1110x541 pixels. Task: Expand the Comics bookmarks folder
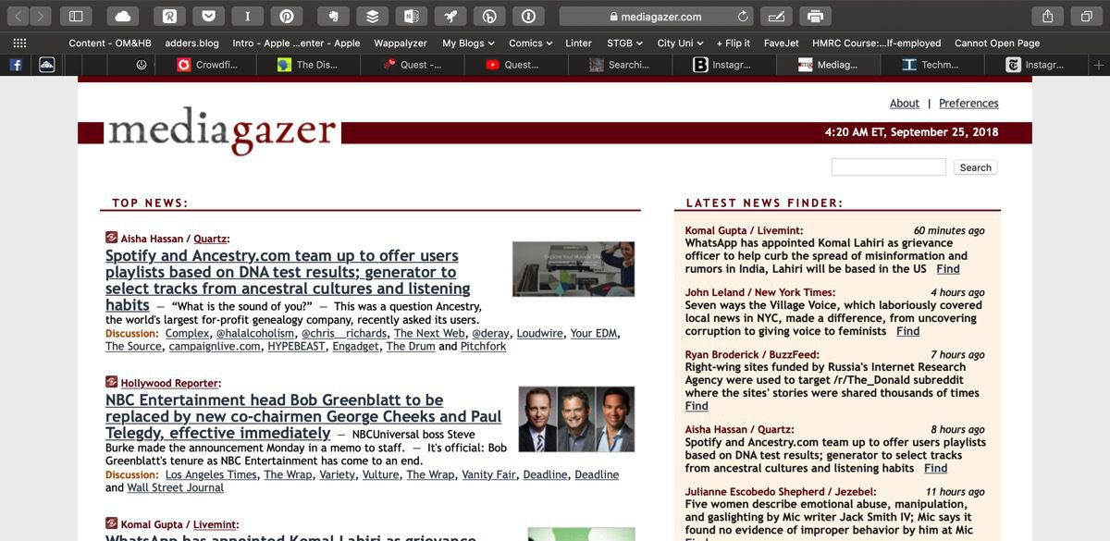(x=530, y=43)
